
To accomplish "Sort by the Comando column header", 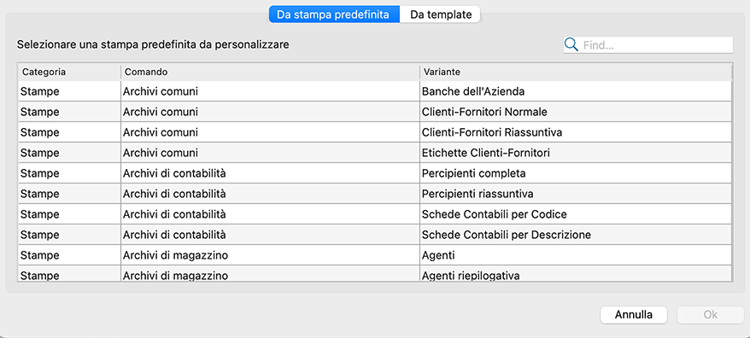I will (x=270, y=72).
